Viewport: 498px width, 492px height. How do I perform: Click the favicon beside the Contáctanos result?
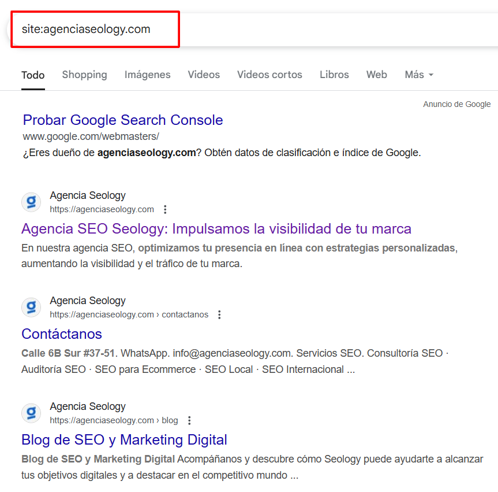coord(31,308)
